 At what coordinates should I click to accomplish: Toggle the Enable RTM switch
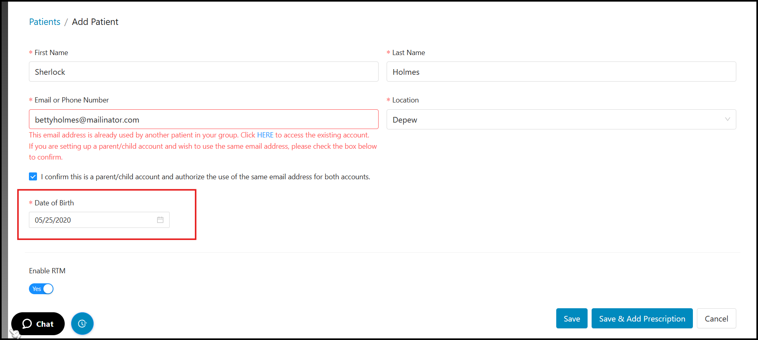pyautogui.click(x=41, y=289)
